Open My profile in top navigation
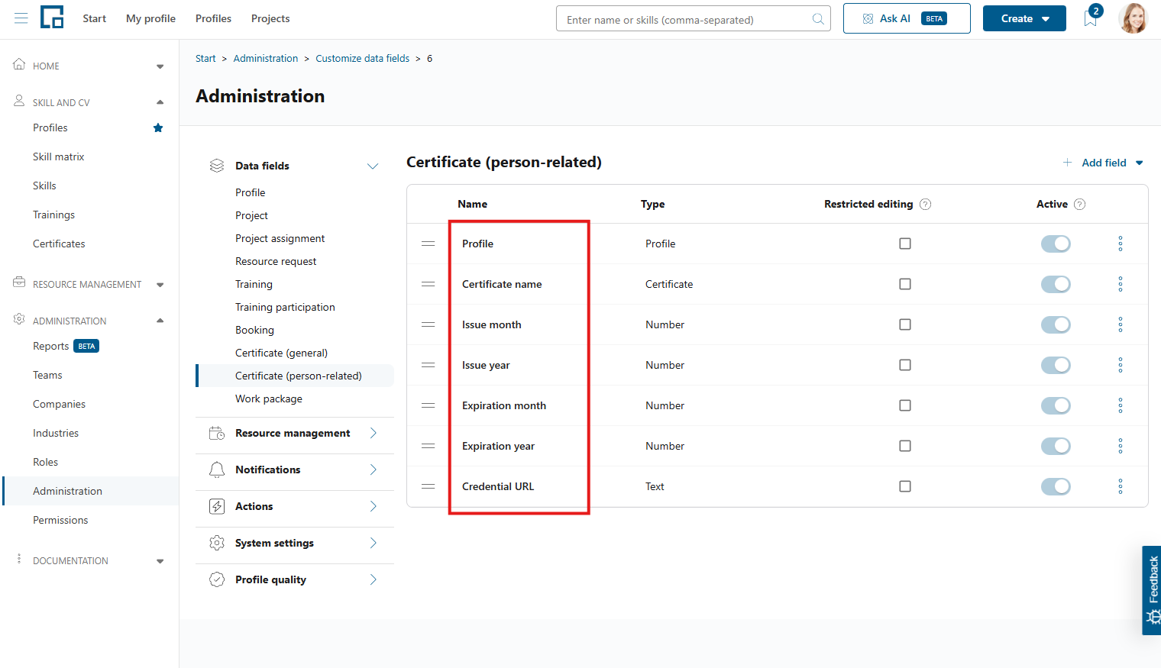Viewport: 1161px width, 668px height. [150, 18]
